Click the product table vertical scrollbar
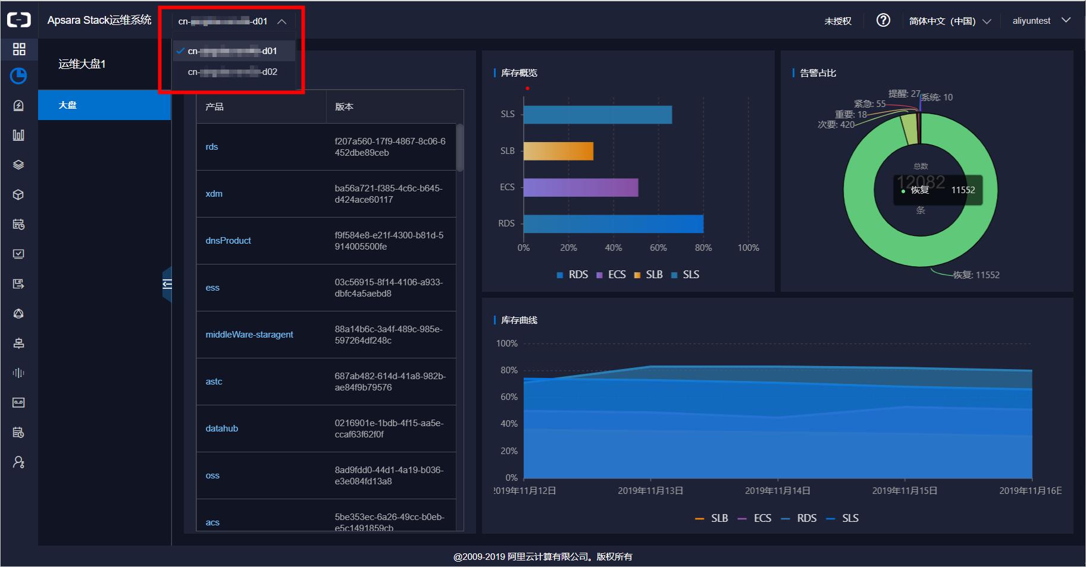 click(x=459, y=147)
